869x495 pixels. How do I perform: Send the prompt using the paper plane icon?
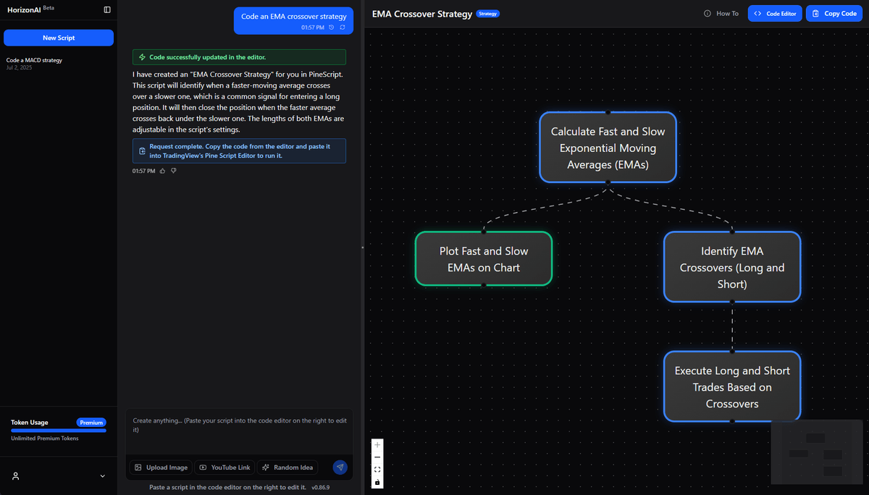pos(340,467)
